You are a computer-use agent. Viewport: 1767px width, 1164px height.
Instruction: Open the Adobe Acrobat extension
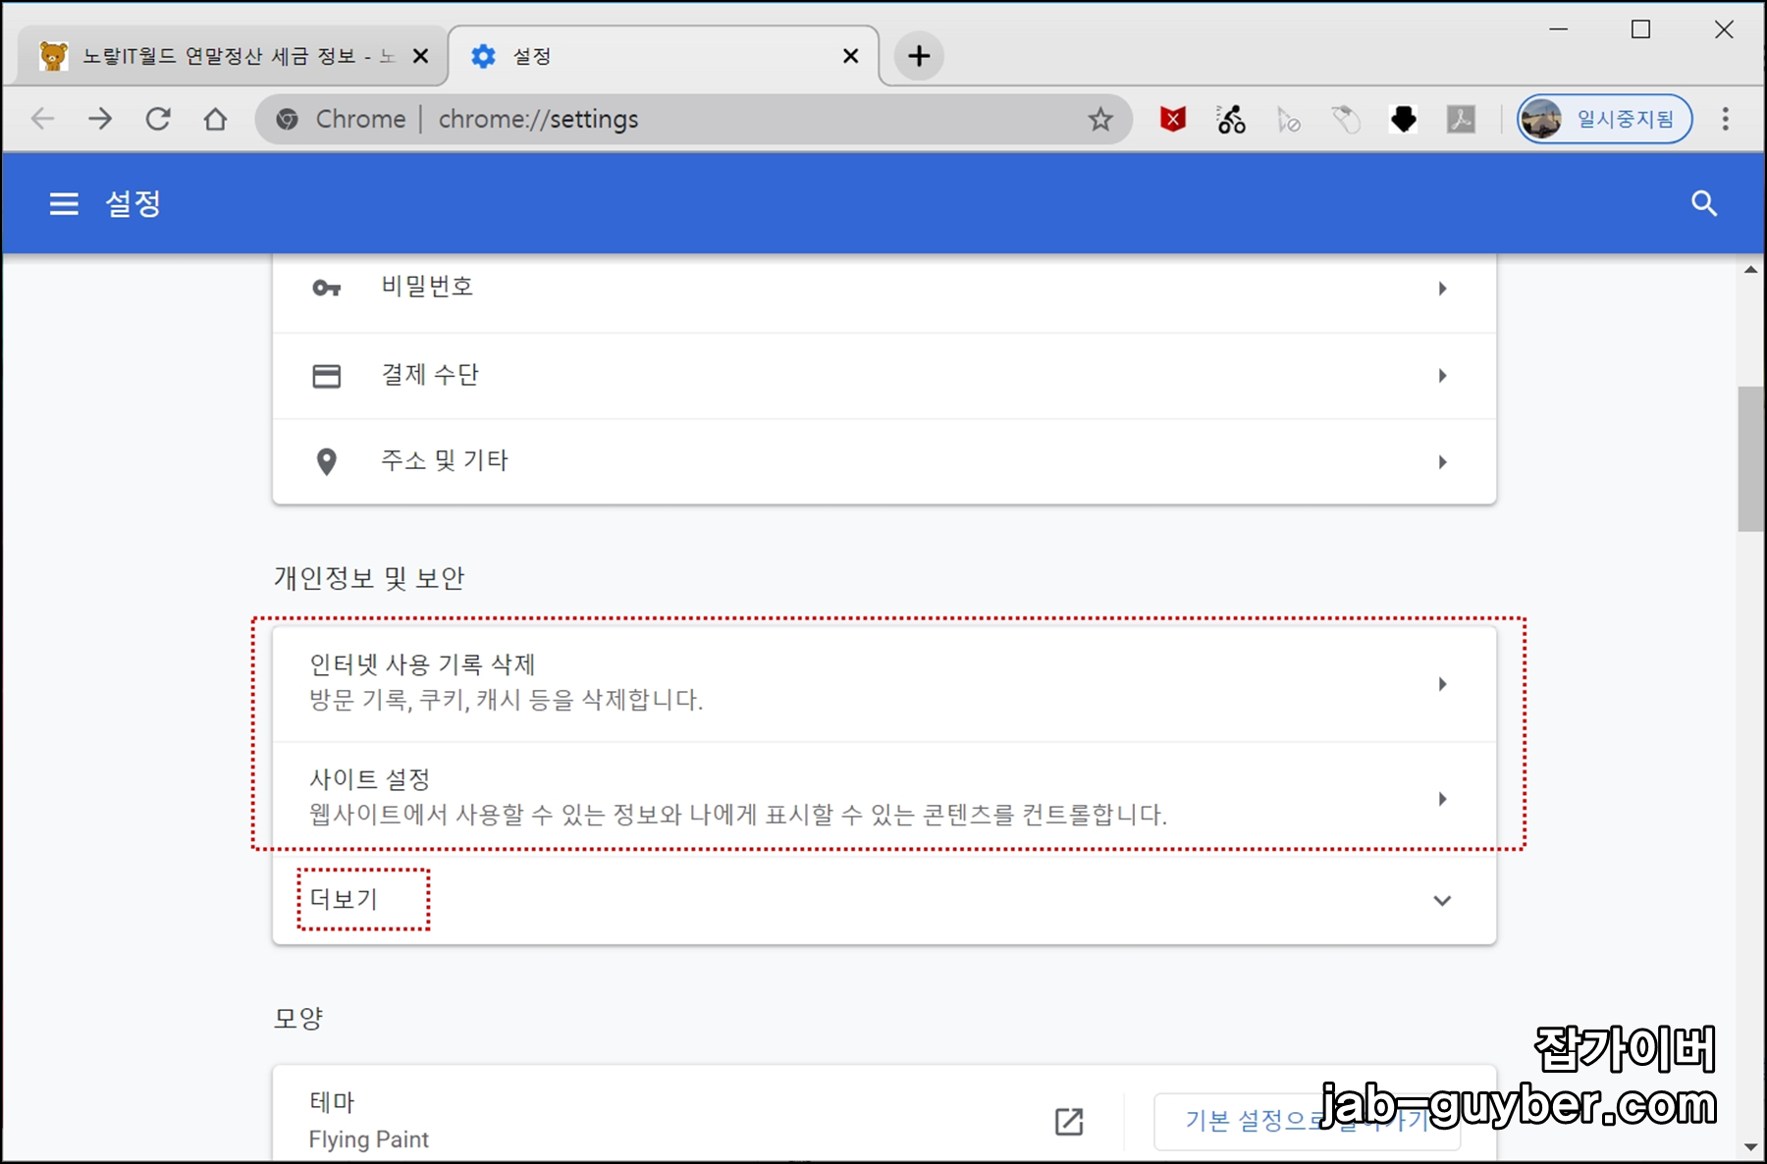click(x=1462, y=119)
